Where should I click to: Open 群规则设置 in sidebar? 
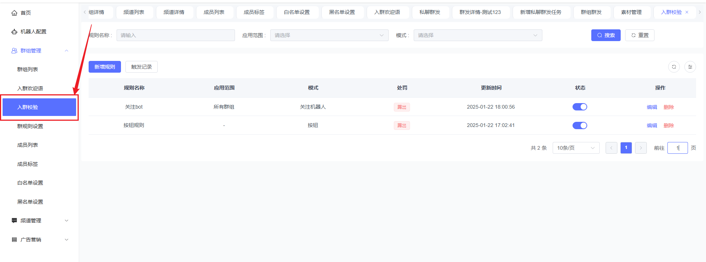(x=30, y=126)
